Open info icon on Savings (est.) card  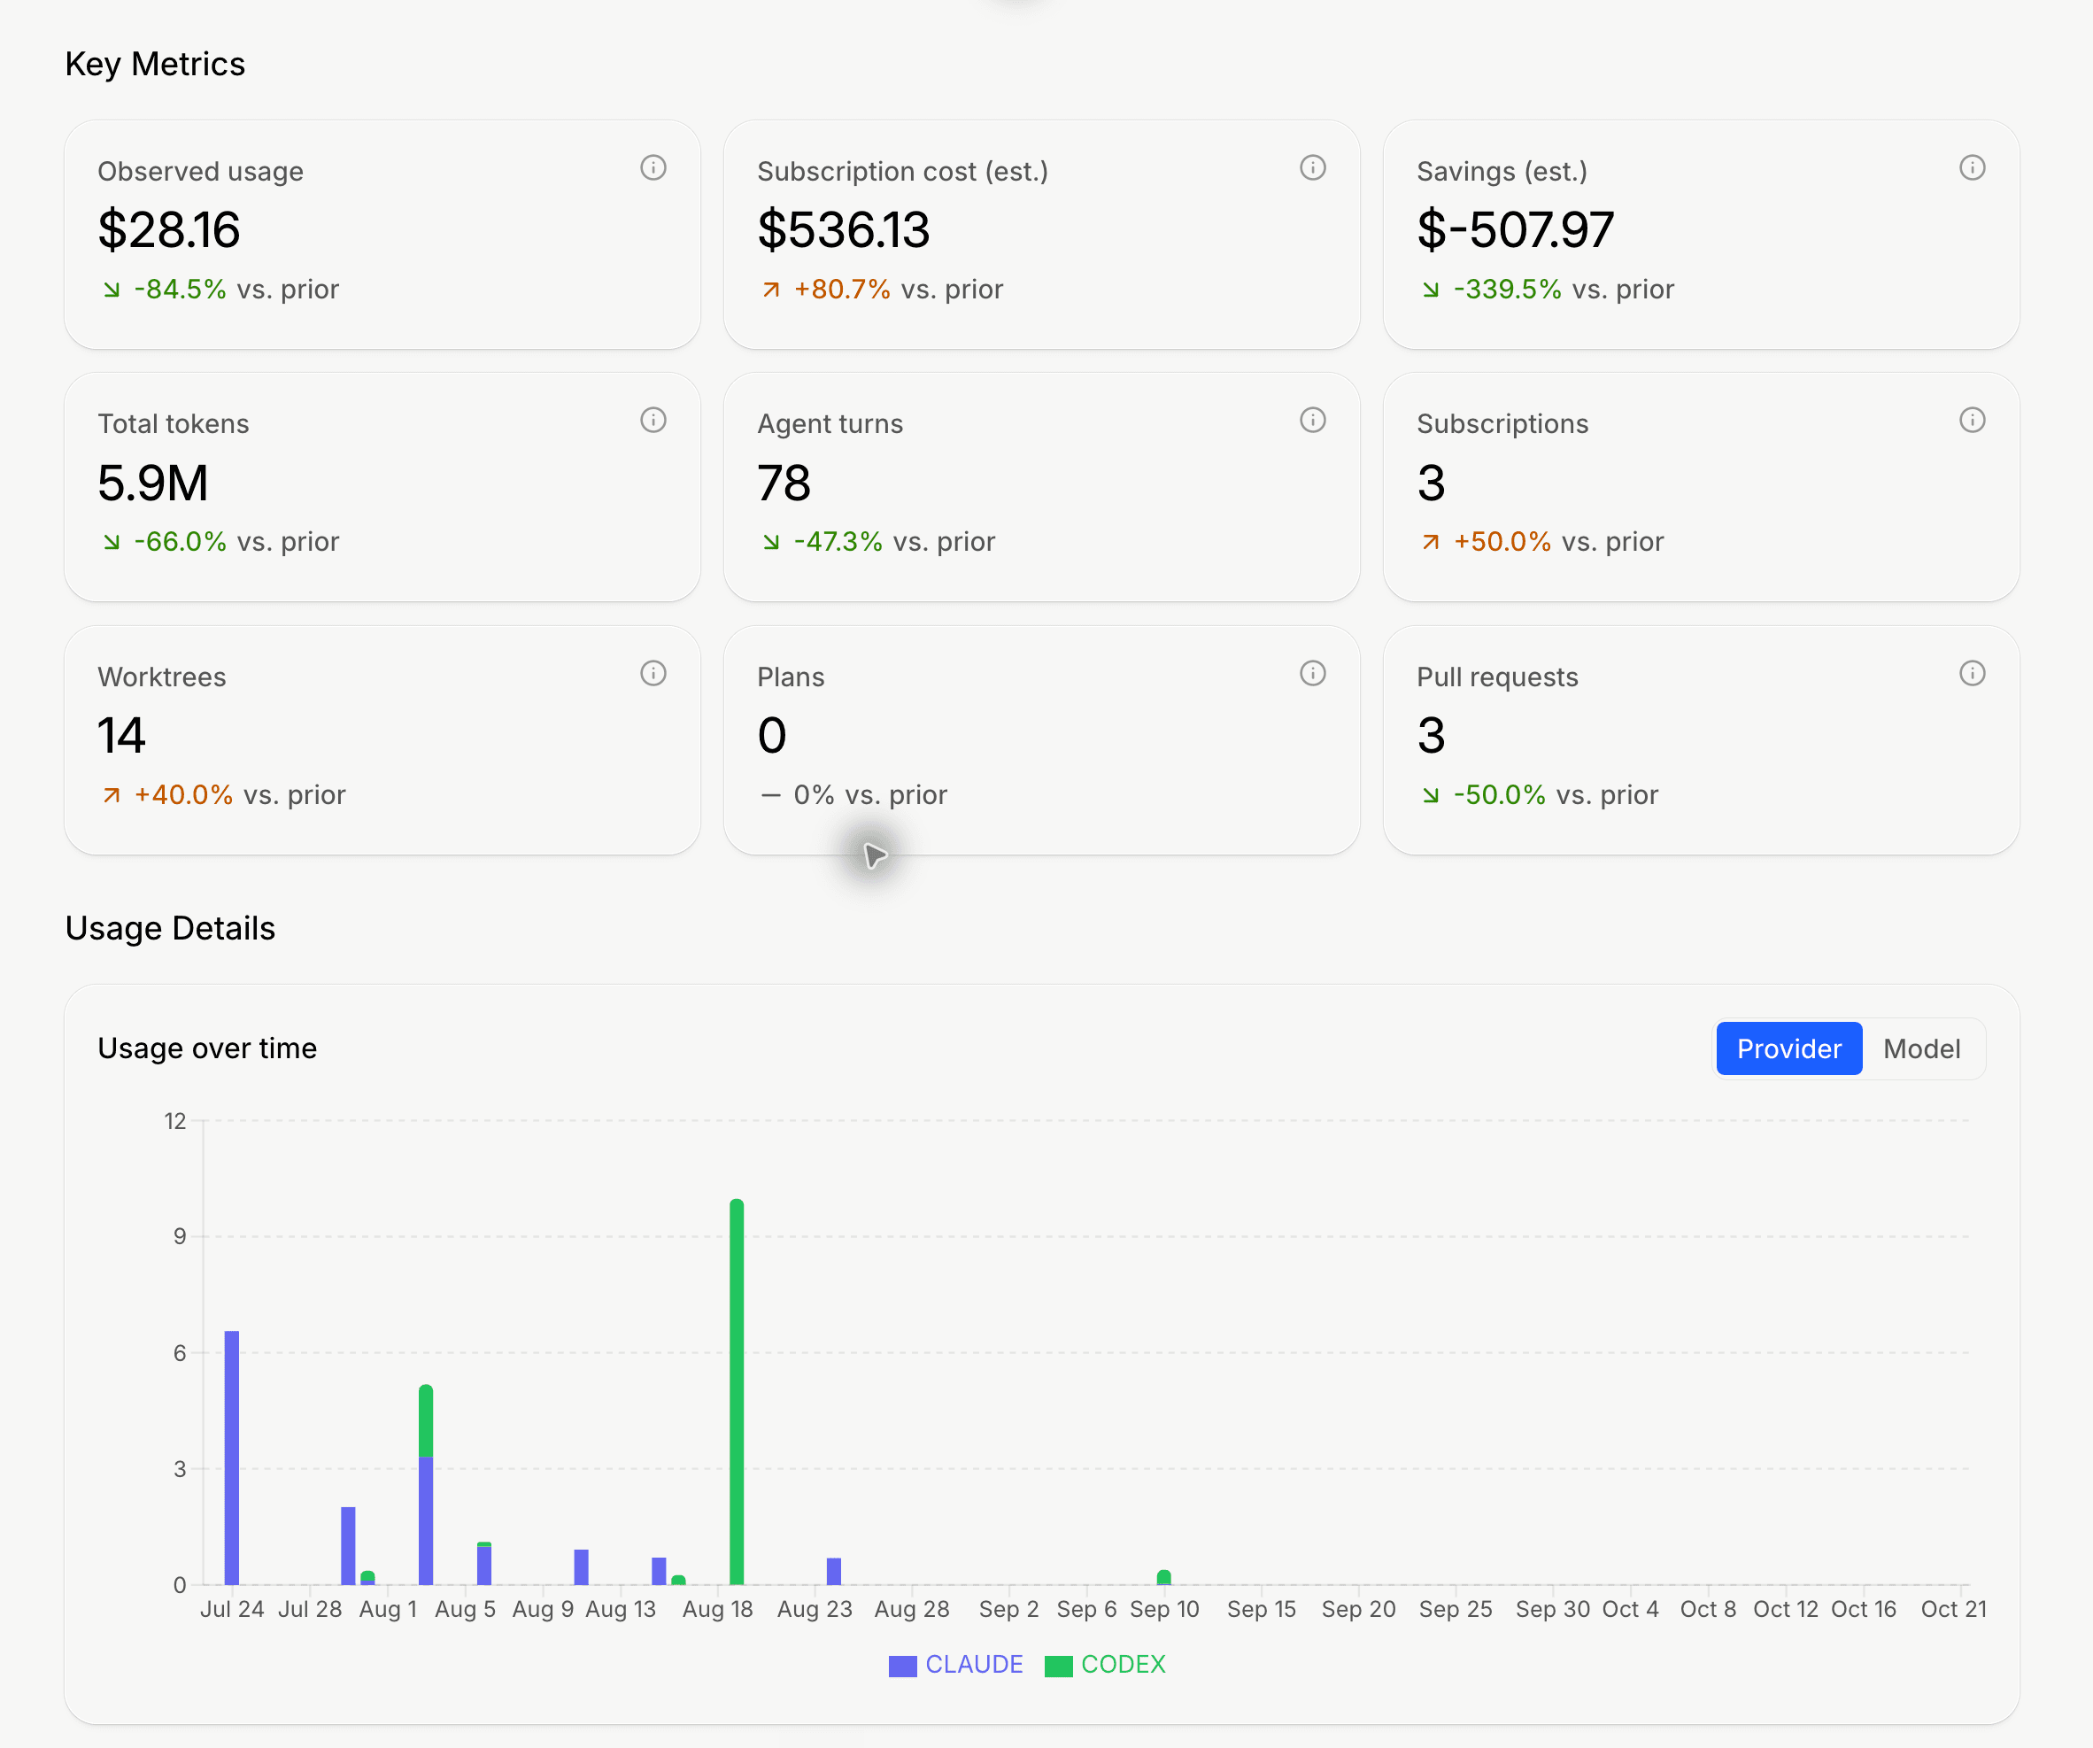(x=1973, y=168)
